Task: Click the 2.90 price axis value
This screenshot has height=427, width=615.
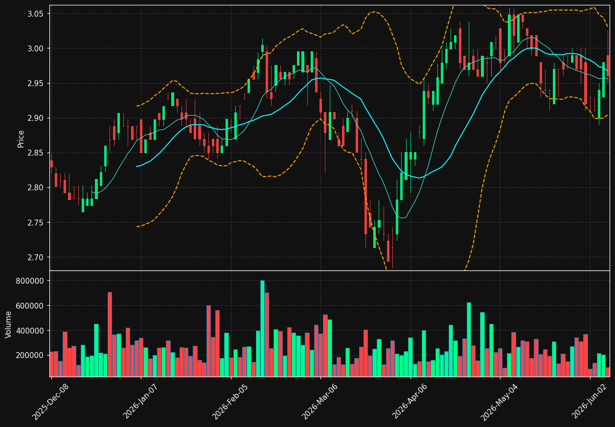Action: click(36, 118)
